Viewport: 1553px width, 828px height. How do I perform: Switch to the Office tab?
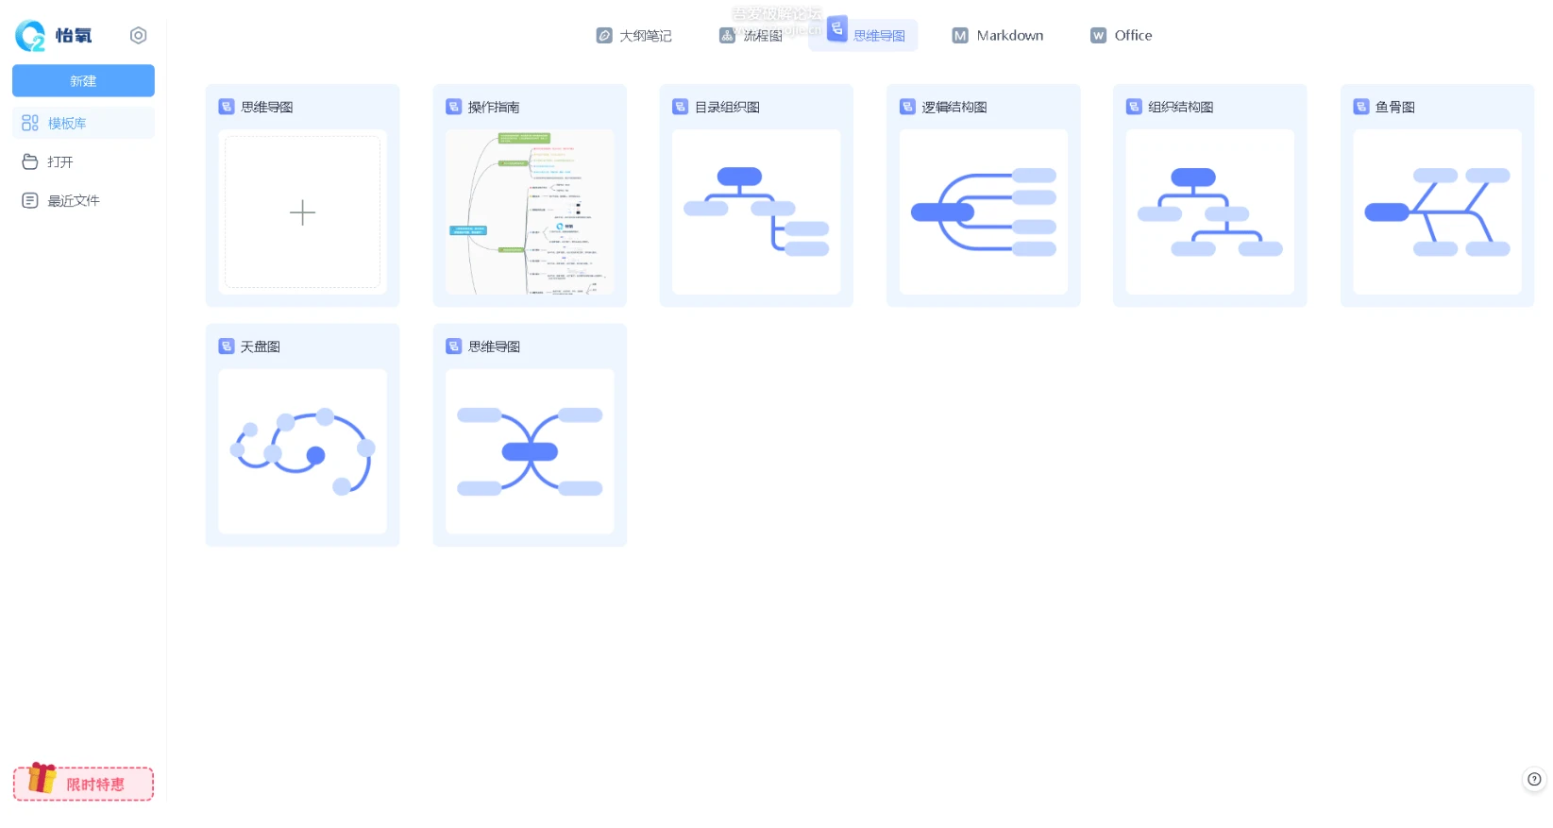pos(1121,35)
